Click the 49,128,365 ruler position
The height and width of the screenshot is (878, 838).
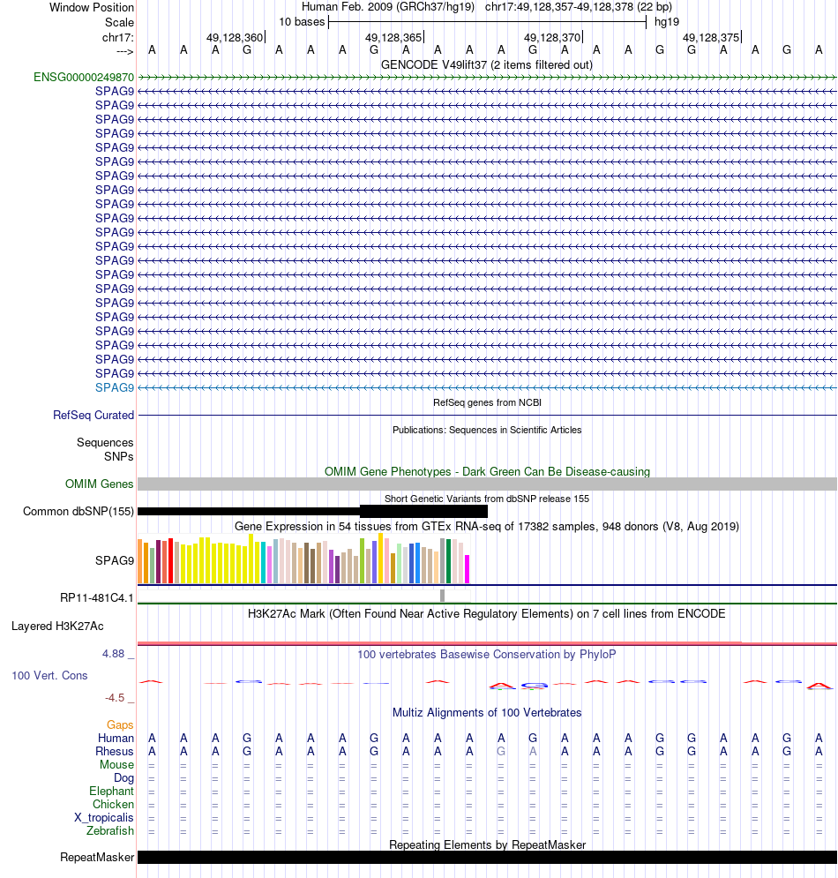click(393, 38)
